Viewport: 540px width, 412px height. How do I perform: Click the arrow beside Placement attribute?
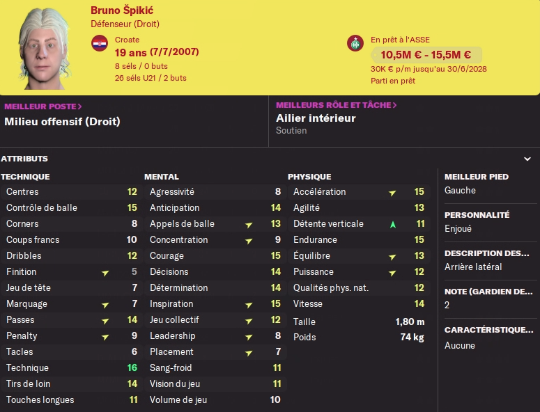click(249, 352)
